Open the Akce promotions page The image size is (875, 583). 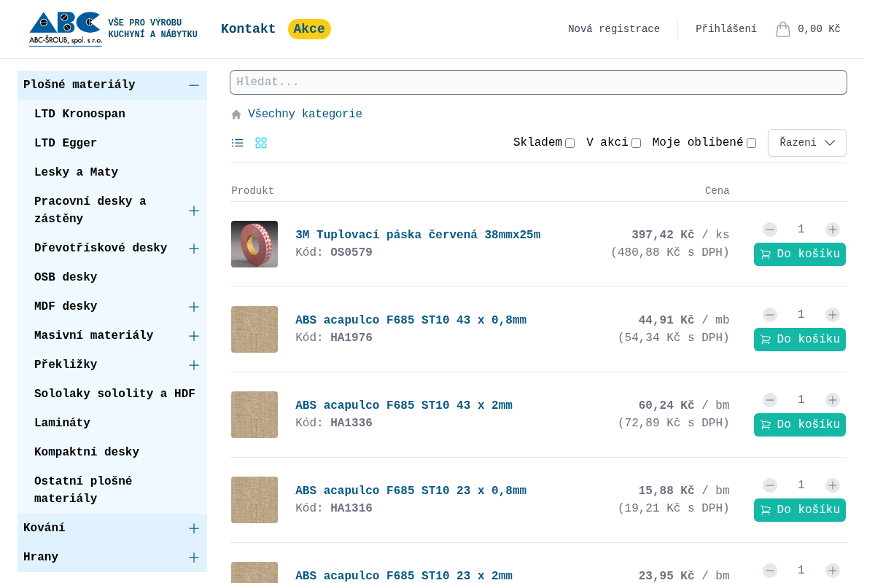[309, 29]
